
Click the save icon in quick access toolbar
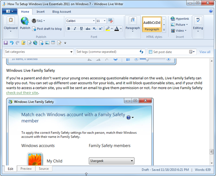point(5,43)
